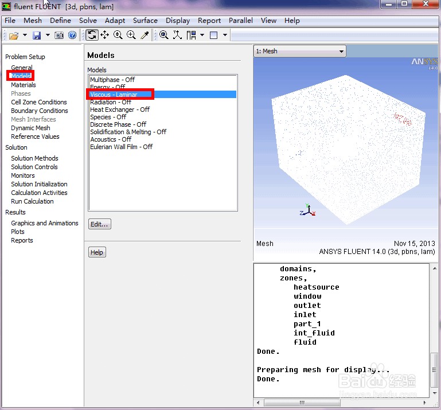Select Reports under Results
Screen dimensions: 441x410
click(x=22, y=240)
